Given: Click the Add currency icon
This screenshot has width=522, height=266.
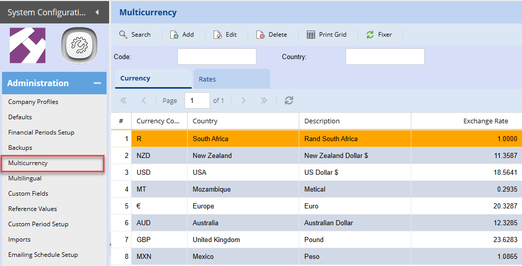Looking at the screenshot, I should (174, 35).
